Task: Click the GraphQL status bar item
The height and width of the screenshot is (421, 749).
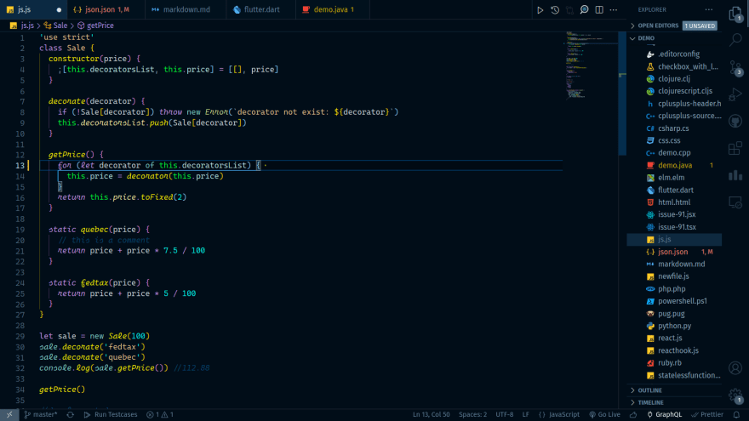Action: [x=665, y=415]
